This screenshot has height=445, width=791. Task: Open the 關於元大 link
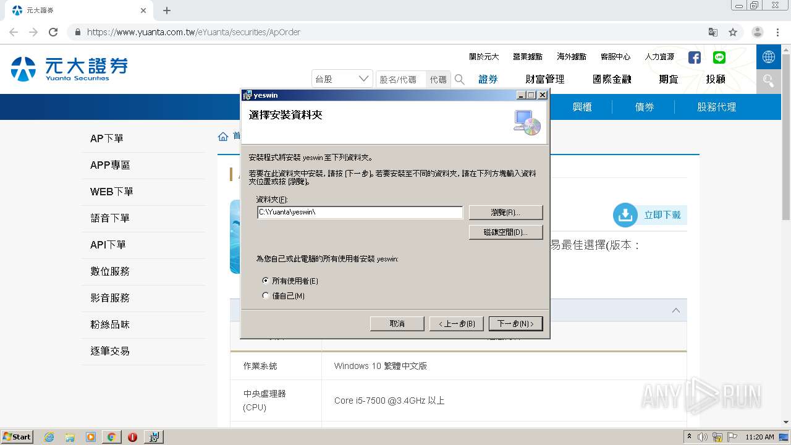(484, 57)
